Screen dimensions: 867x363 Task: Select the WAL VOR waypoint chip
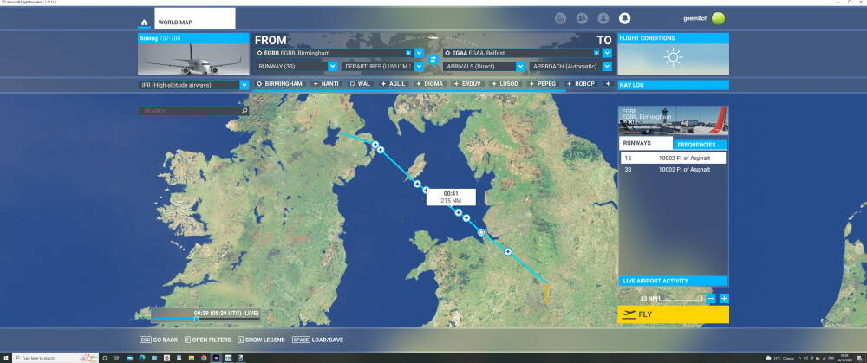(360, 83)
